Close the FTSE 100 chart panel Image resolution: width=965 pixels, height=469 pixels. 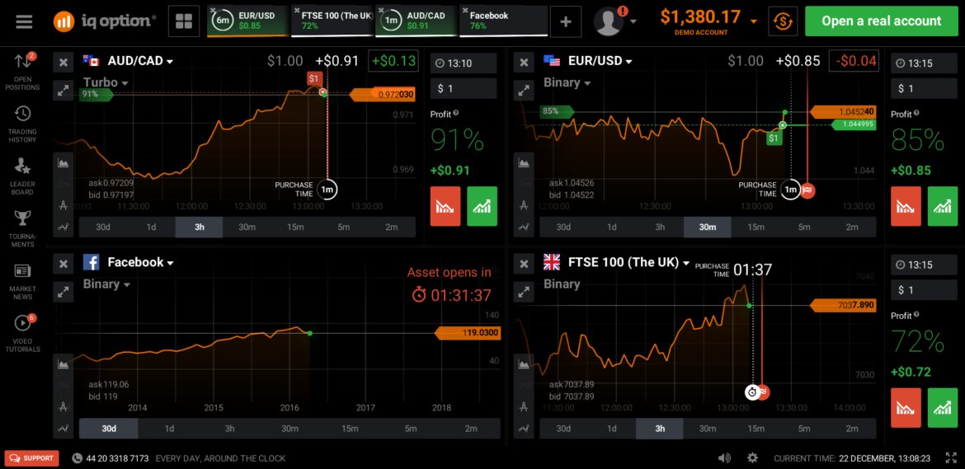tap(524, 264)
